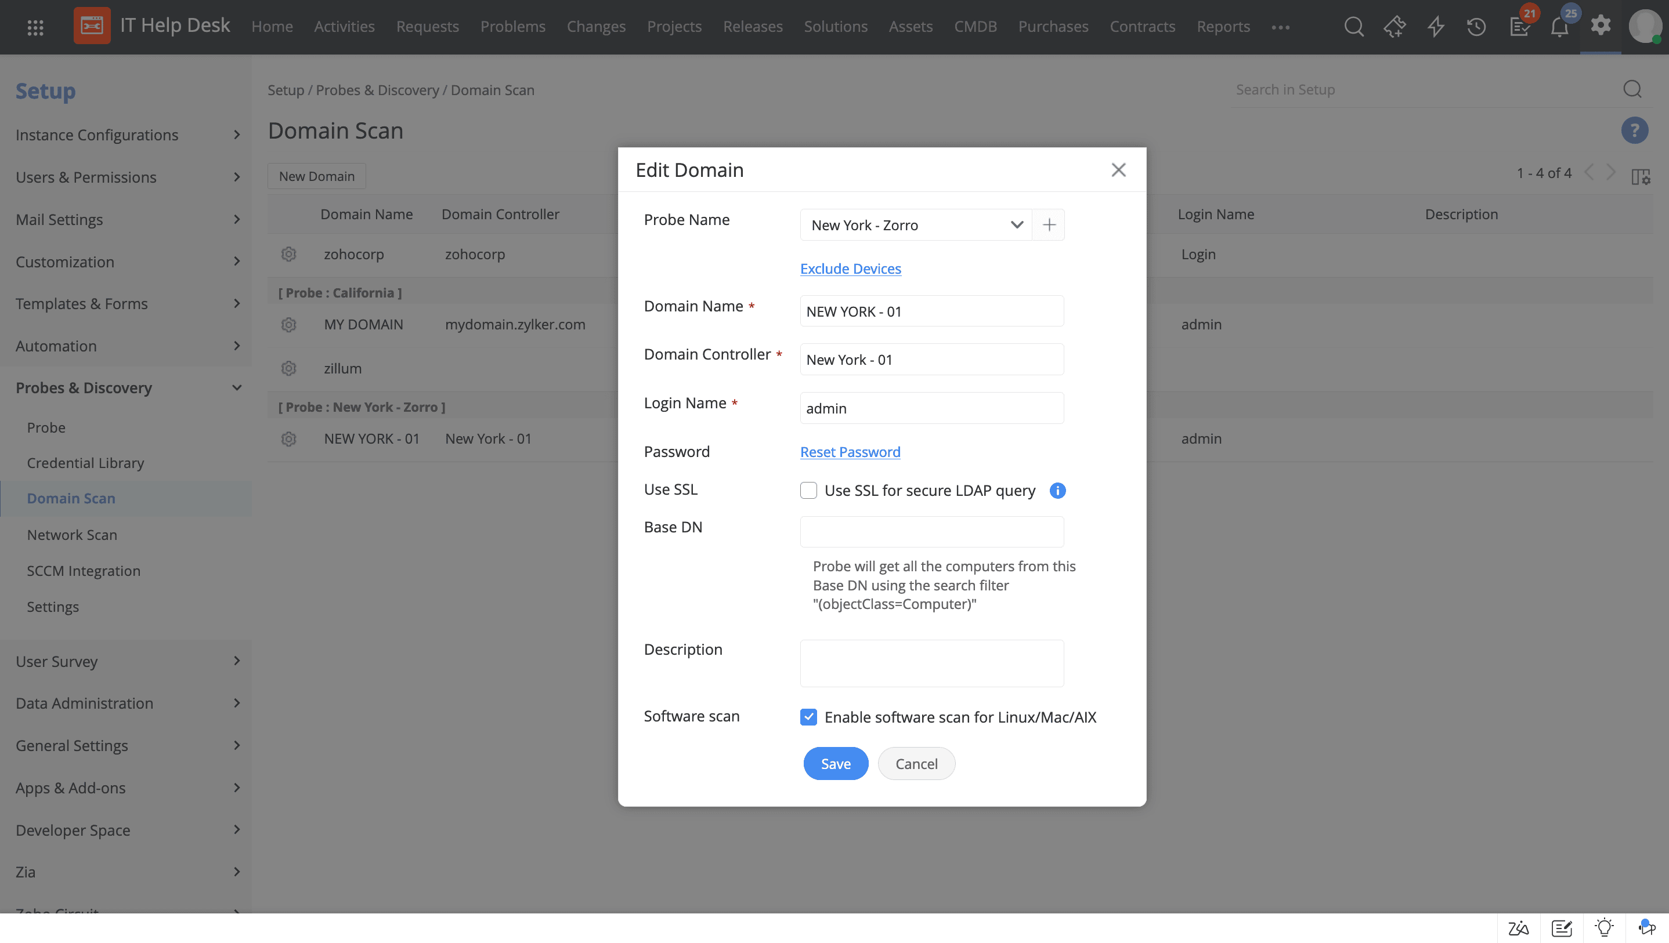Open the Clock/history icon
Screen dimensions: 1669x943
pos(1477,26)
